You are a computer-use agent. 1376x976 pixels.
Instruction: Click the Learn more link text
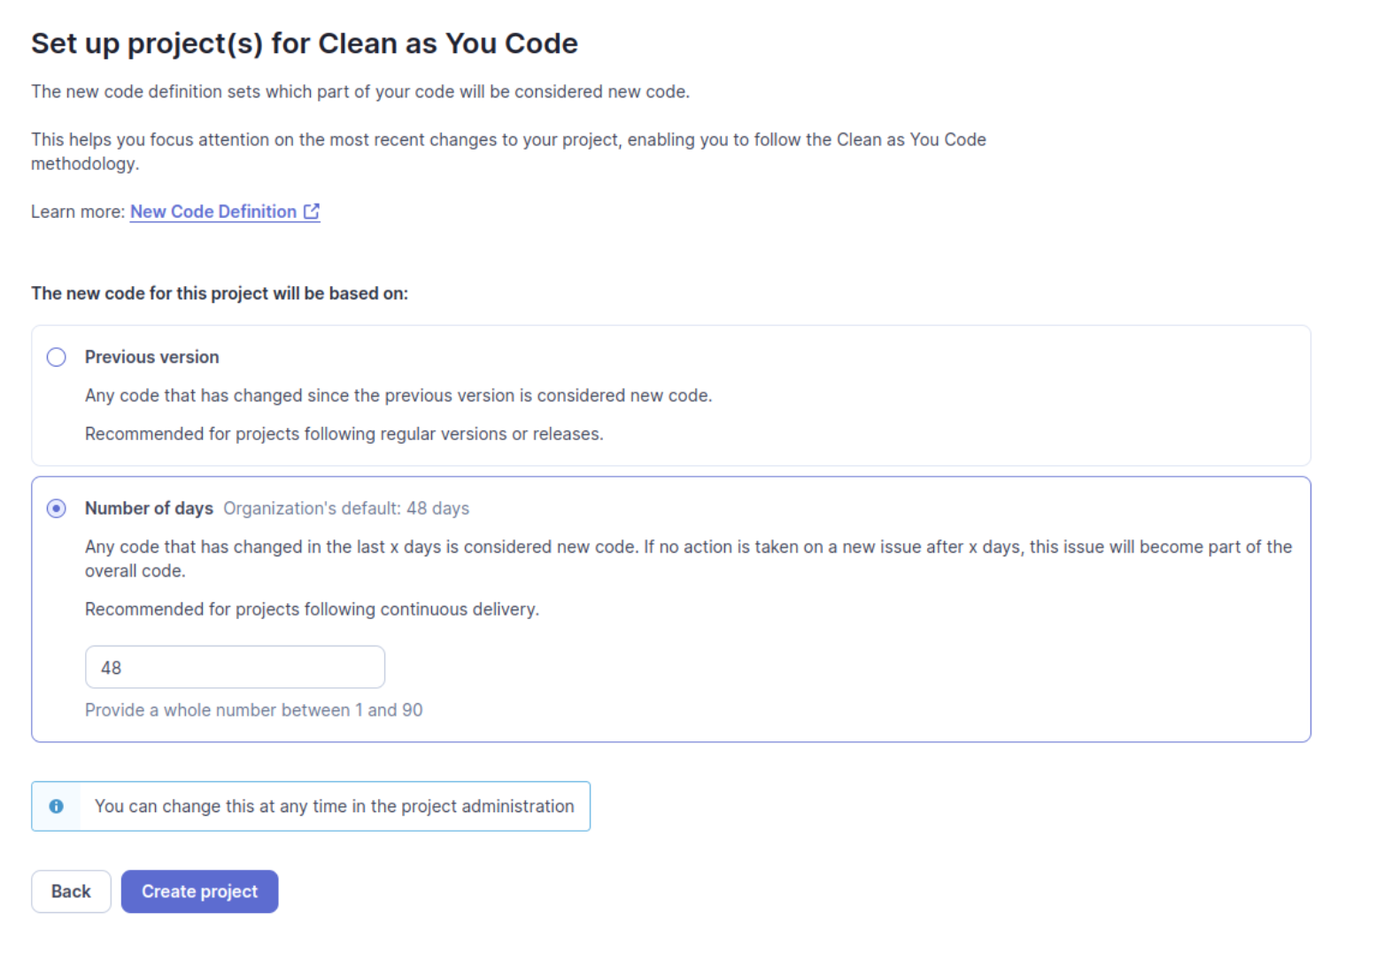[76, 211]
